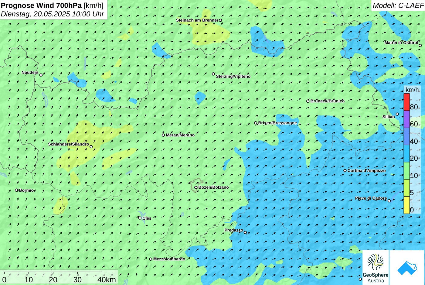
Task: Click the Matrei in Osttirol marker
Action: tap(420, 46)
